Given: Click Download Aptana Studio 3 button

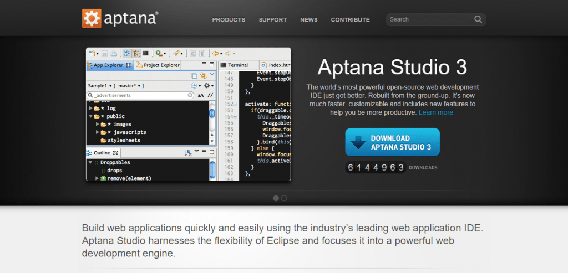Looking at the screenshot, I should (392, 142).
